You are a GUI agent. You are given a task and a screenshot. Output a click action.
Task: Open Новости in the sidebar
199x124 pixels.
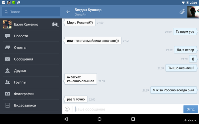pyautogui.click(x=31, y=36)
